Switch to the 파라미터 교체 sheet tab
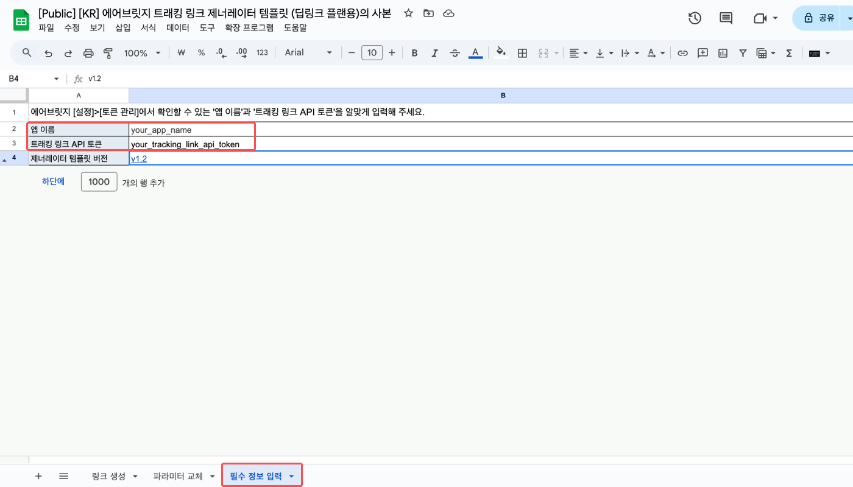This screenshot has height=487, width=853. (x=178, y=476)
